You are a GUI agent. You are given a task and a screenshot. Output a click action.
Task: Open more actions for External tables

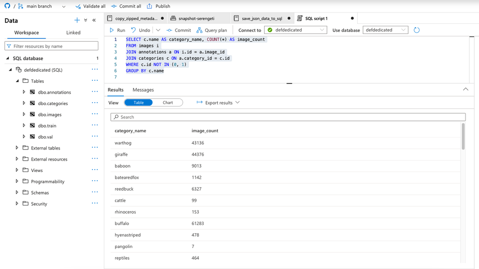95,148
